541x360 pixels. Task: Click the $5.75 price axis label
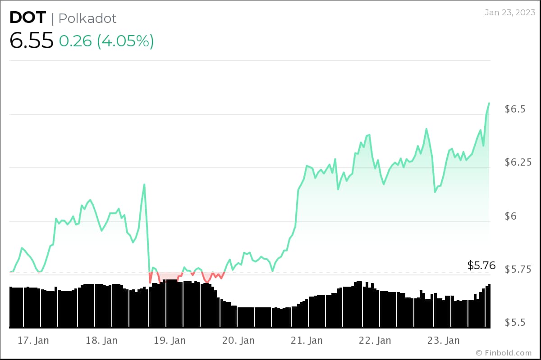point(518,269)
